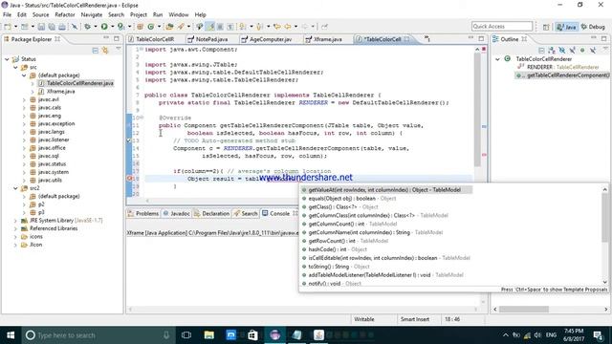Click error marker on line 18

point(129,179)
